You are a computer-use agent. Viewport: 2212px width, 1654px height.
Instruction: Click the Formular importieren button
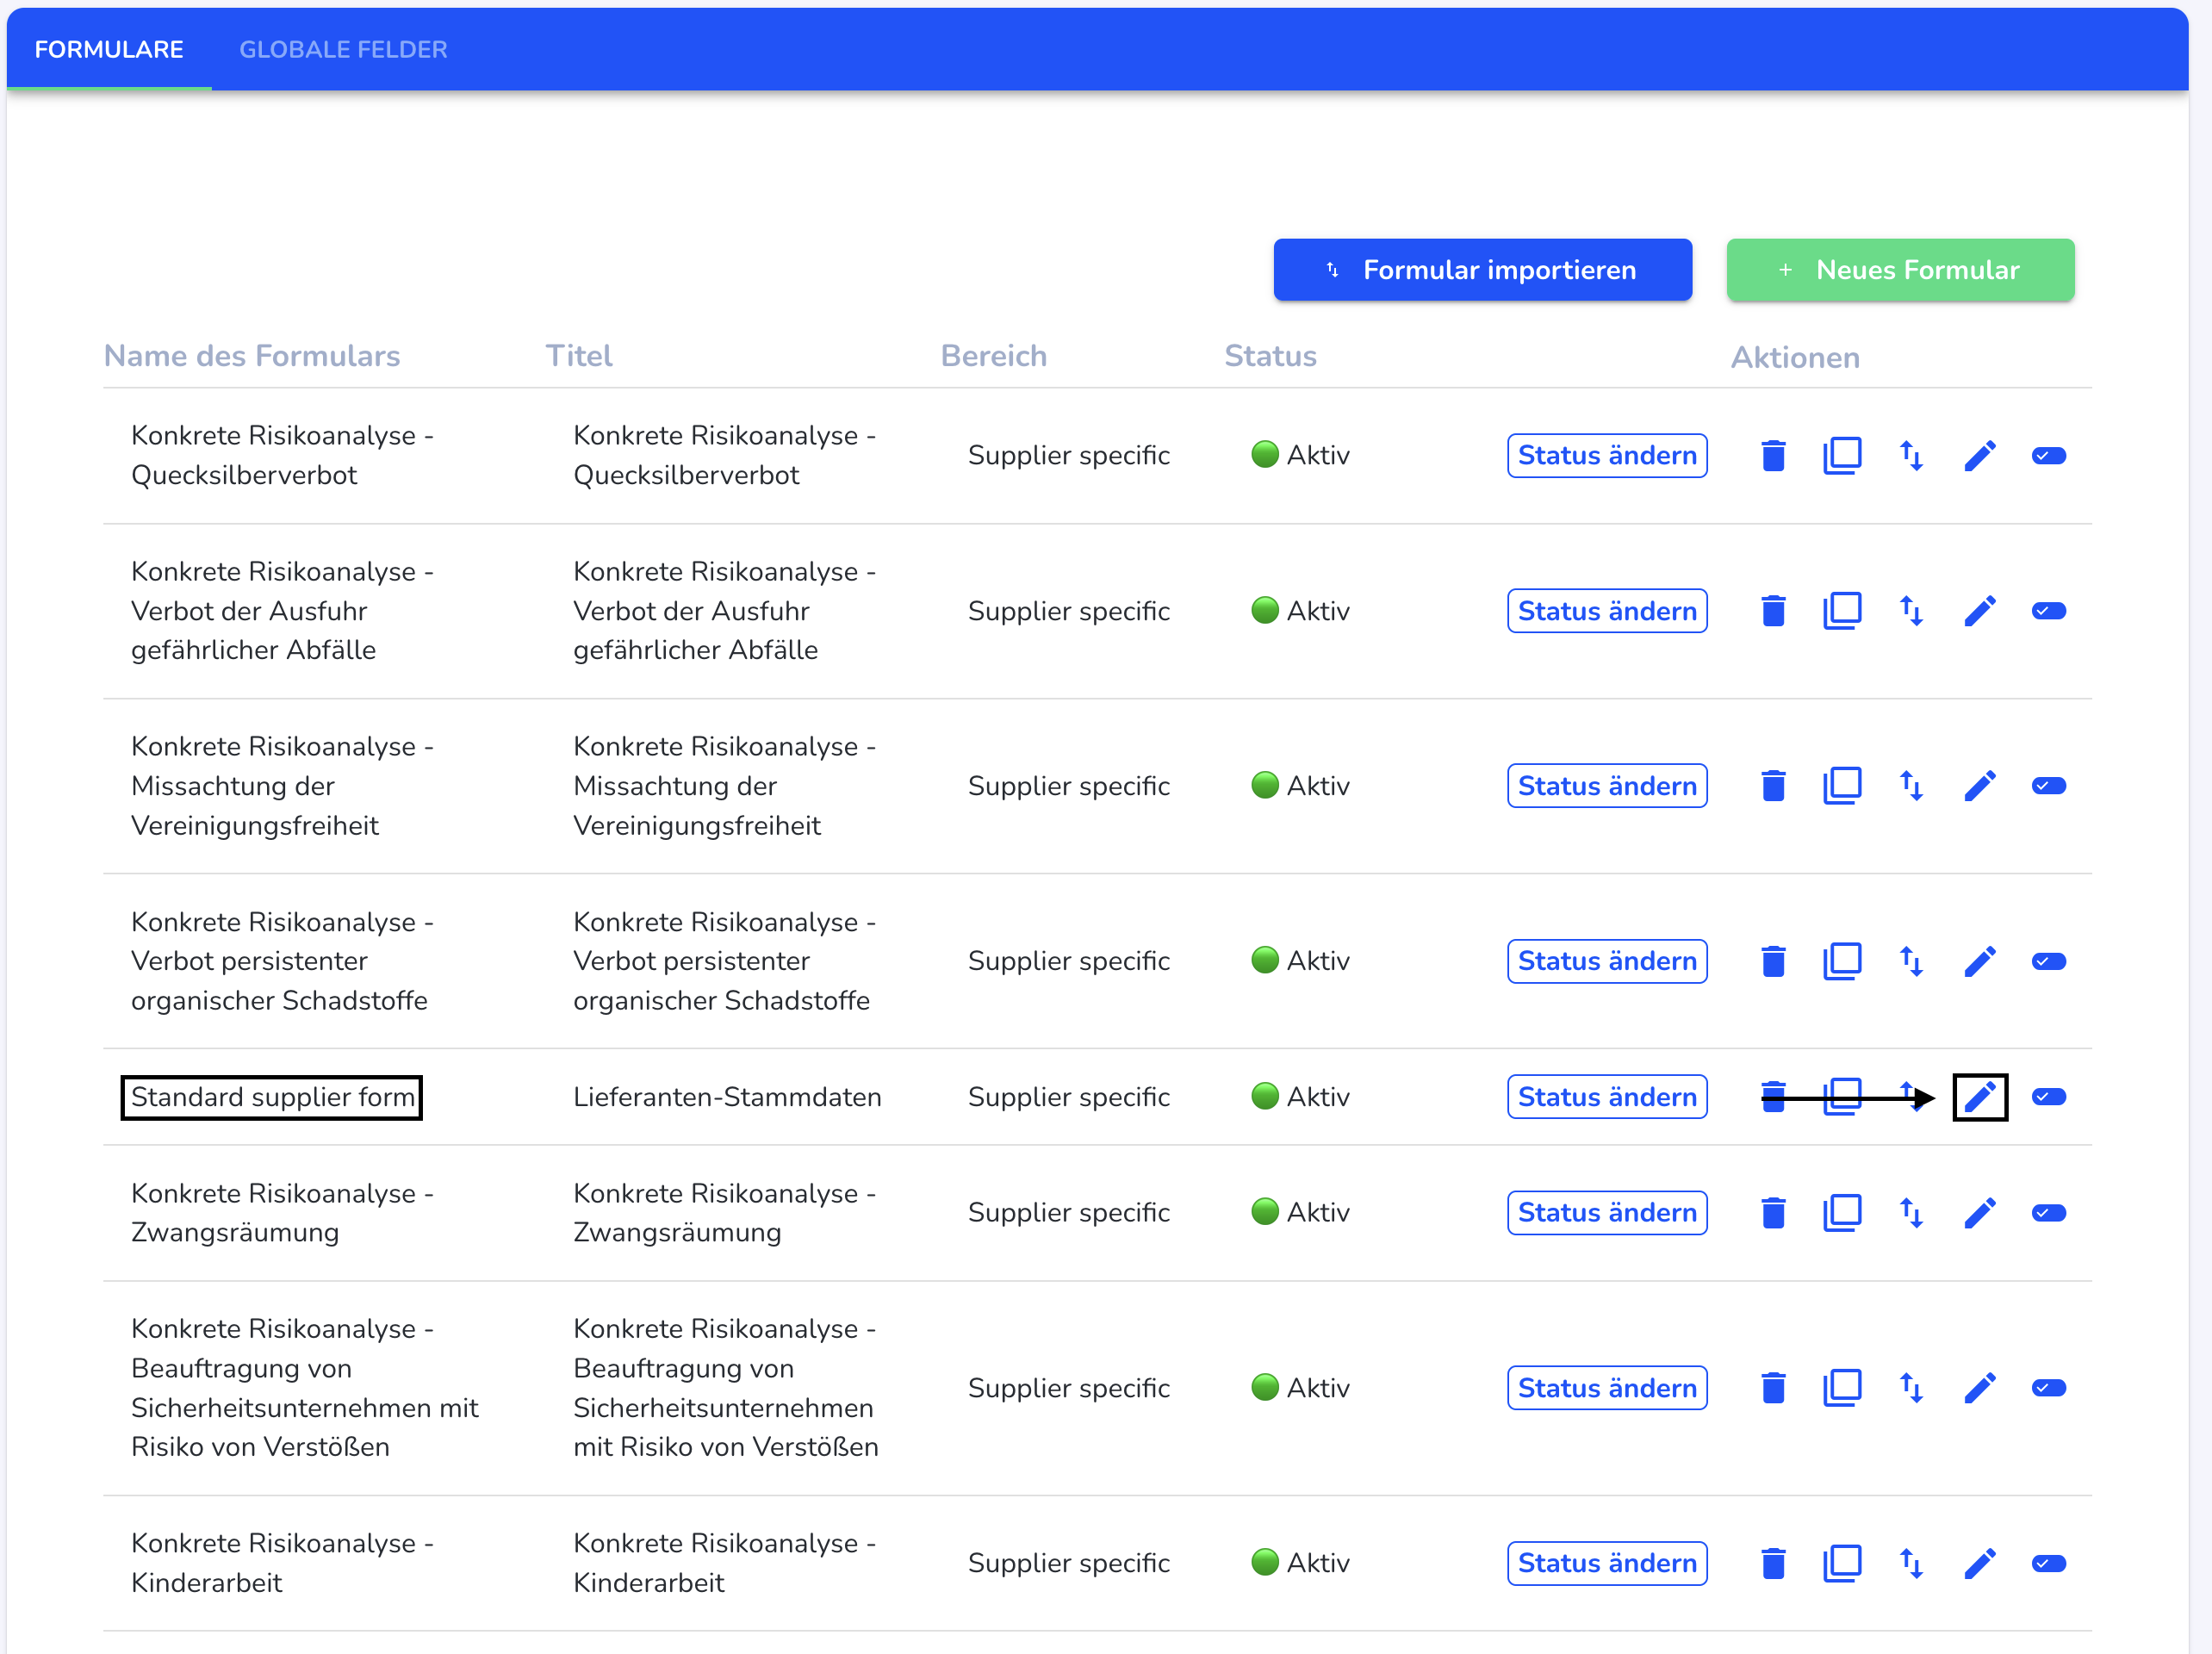(1482, 270)
